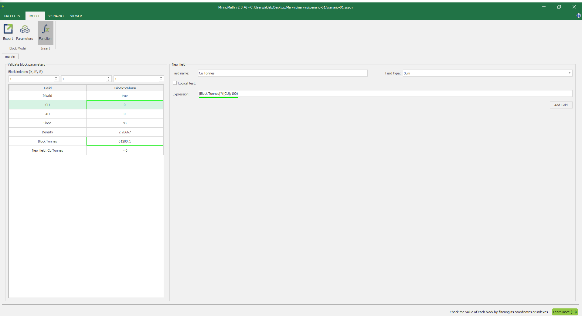Click the MiningMath app logo icon
The height and width of the screenshot is (316, 582).
(3, 7)
